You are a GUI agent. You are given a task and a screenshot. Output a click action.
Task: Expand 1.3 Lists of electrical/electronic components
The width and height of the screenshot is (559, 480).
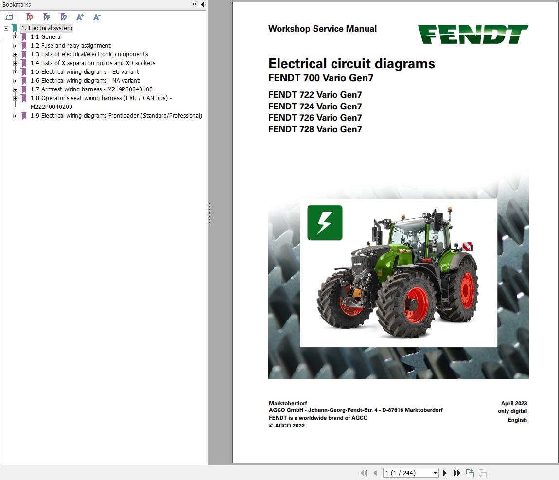click(x=15, y=54)
